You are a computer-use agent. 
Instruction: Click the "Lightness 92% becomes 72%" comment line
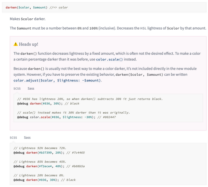(40, 148)
